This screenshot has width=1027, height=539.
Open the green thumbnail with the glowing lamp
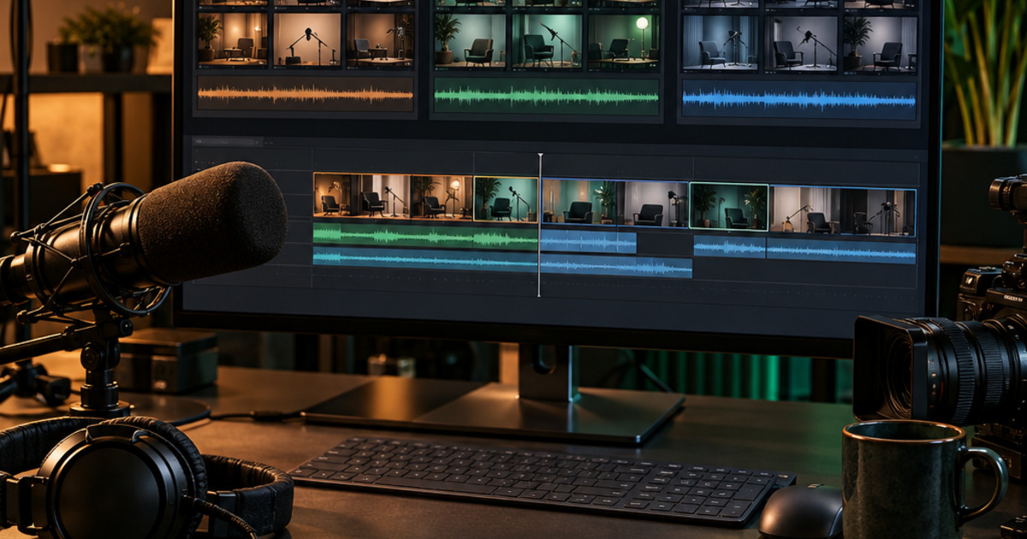point(623,41)
